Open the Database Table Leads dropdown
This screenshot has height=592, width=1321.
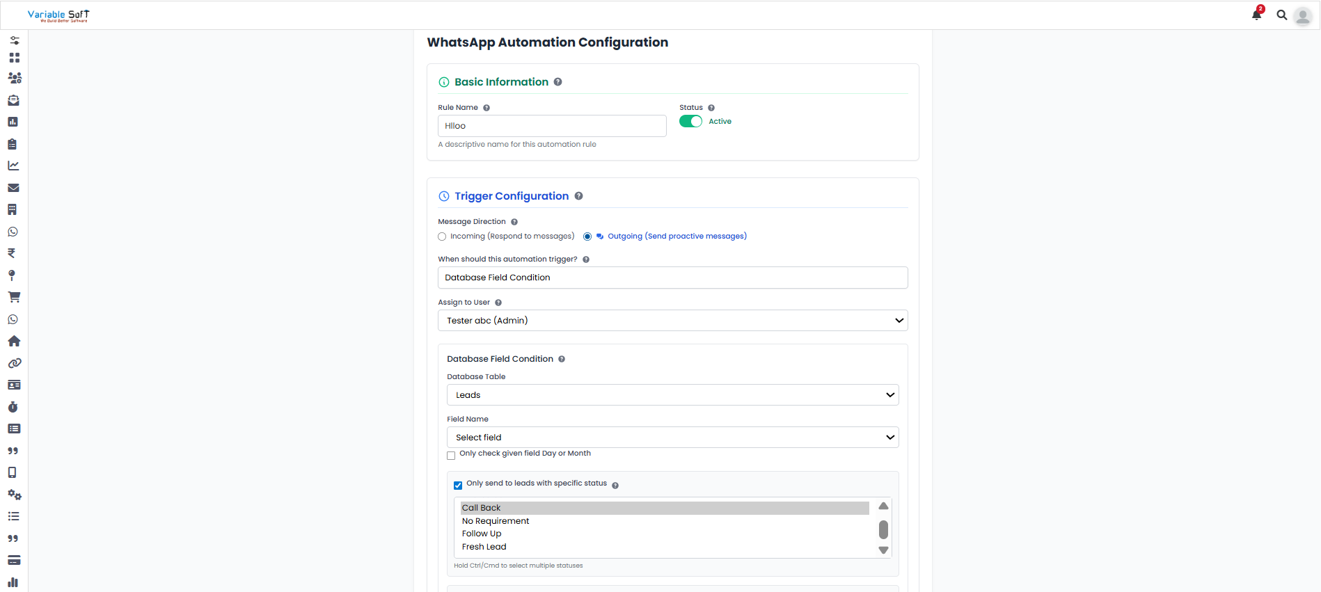(672, 395)
